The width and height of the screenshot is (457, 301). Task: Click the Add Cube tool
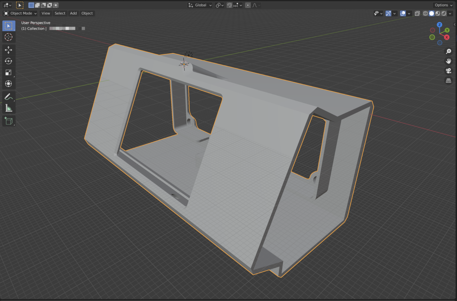pos(8,121)
